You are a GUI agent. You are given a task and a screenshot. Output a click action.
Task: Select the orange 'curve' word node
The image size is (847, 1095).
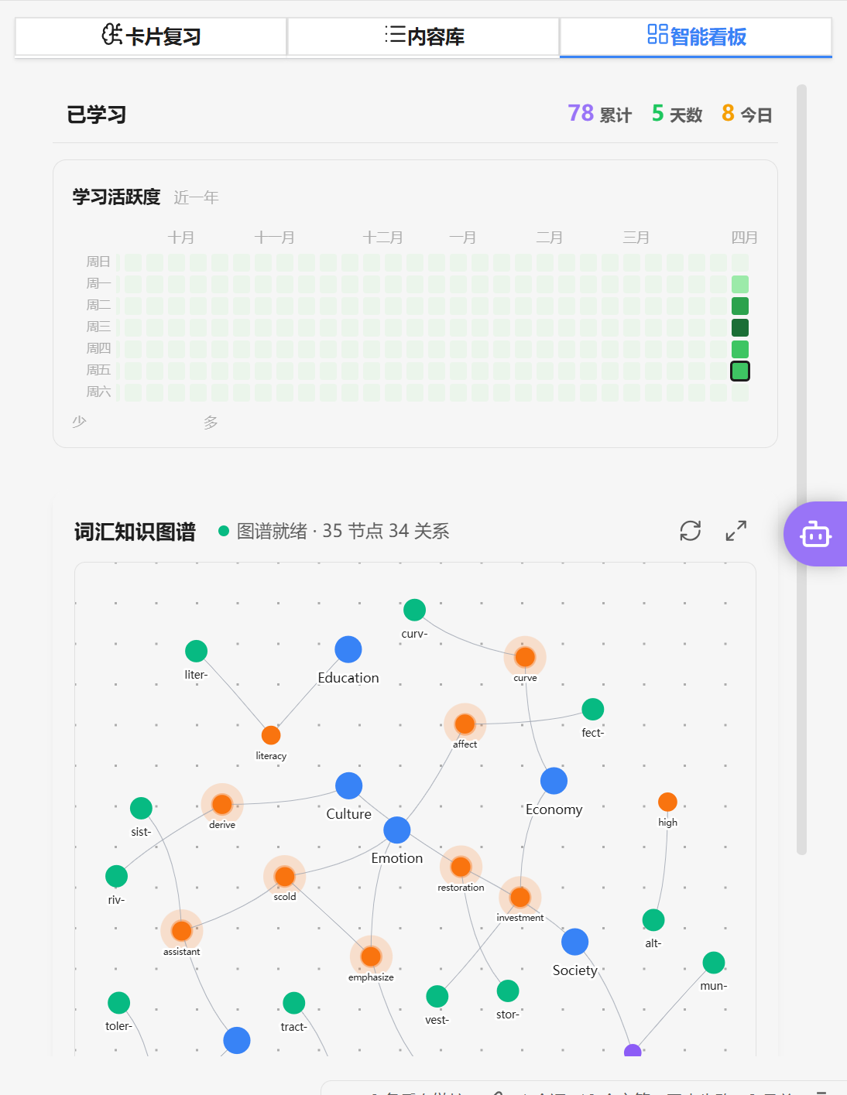(525, 657)
